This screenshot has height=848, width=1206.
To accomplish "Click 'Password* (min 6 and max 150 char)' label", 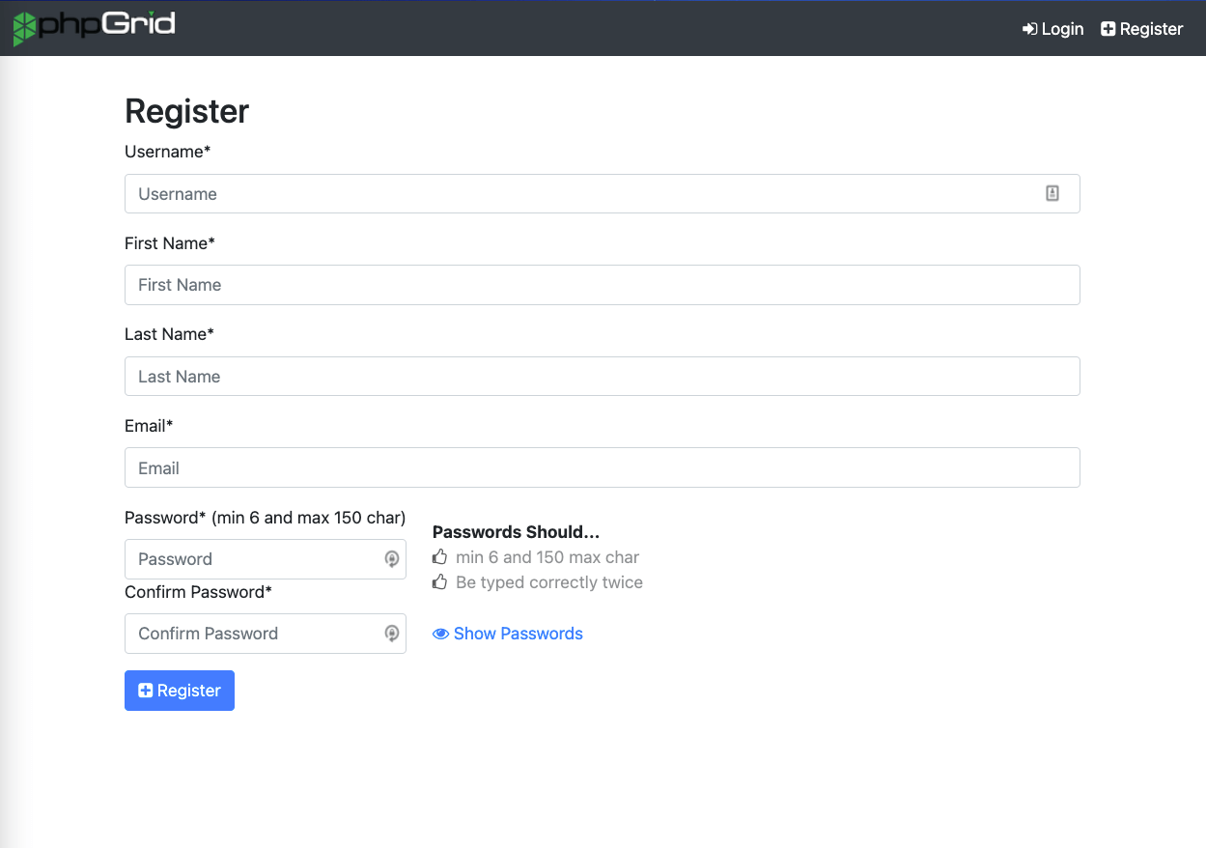I will point(266,518).
